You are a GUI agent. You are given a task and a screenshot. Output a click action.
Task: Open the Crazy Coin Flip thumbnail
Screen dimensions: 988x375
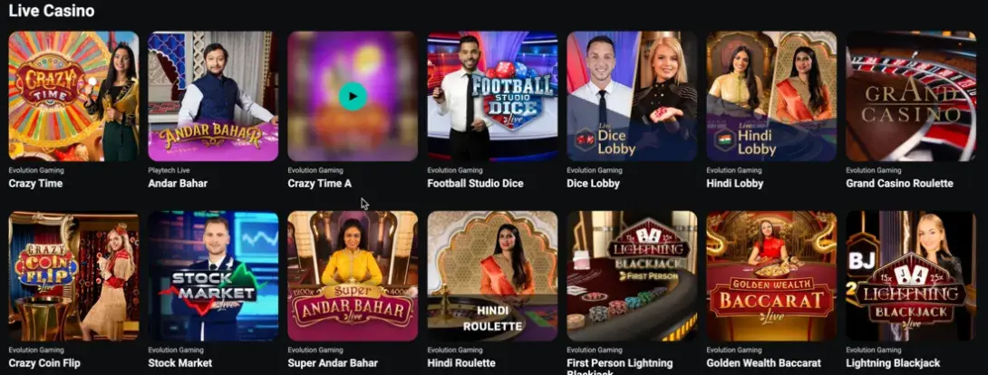pyautogui.click(x=73, y=275)
